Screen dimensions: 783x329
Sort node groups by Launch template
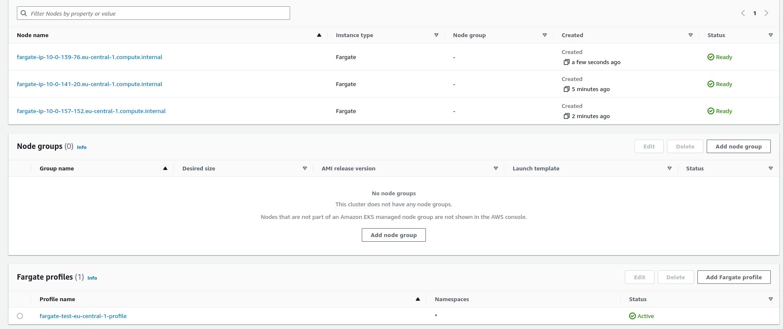(670, 168)
